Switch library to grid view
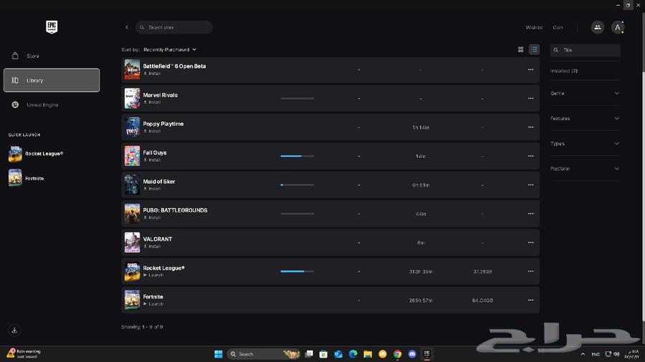Viewport: 645px width, 362px height. point(521,50)
